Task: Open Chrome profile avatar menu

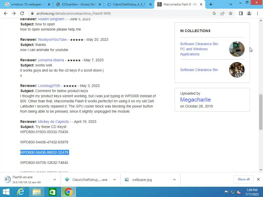Action: pos(249,13)
